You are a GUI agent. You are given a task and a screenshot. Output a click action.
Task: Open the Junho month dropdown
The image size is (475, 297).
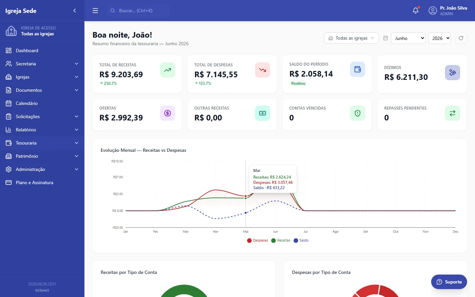coord(408,38)
